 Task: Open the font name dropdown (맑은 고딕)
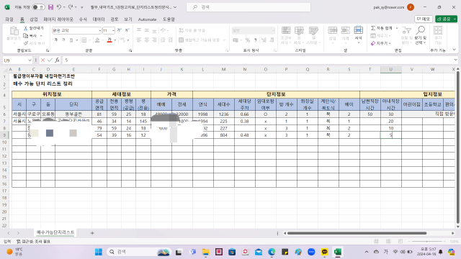(x=99, y=30)
